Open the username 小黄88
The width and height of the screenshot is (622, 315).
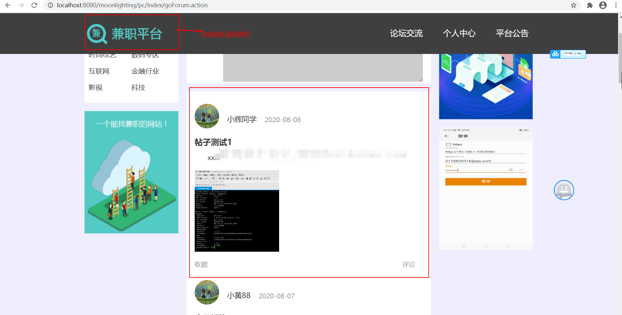(x=239, y=296)
